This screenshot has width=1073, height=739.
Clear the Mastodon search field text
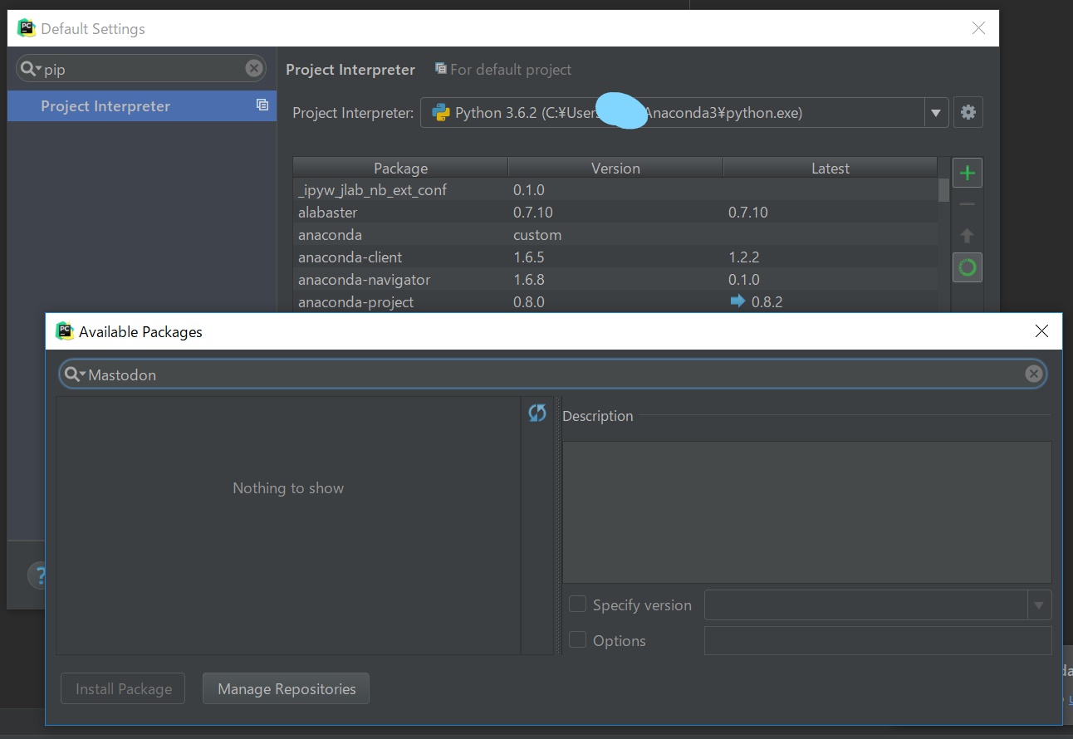(1033, 374)
